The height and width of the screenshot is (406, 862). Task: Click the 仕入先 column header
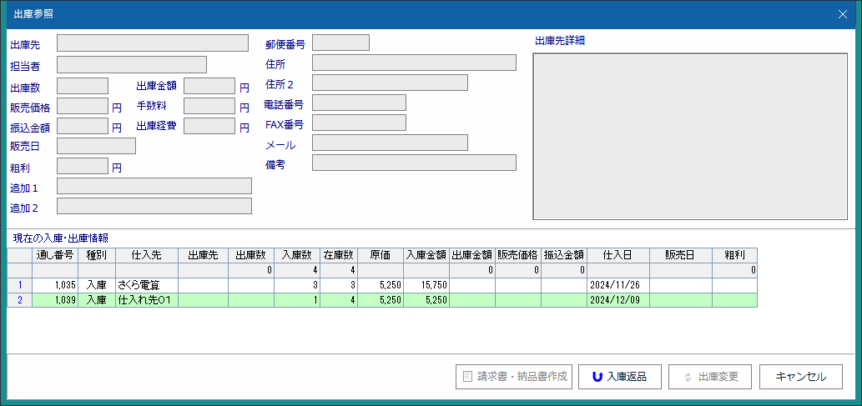tap(147, 255)
